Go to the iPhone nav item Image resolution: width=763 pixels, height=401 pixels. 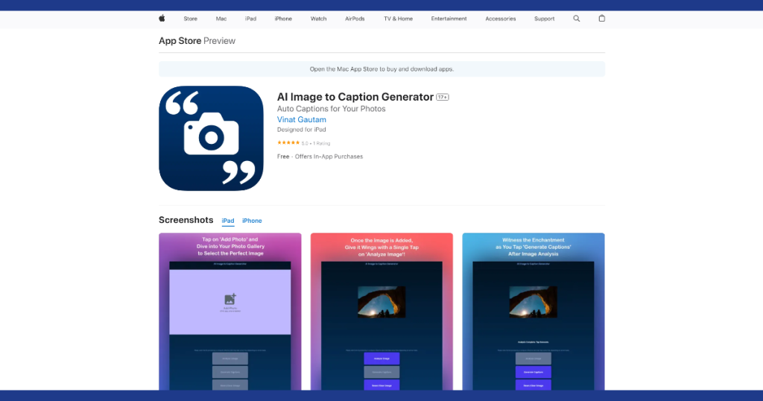click(x=283, y=19)
